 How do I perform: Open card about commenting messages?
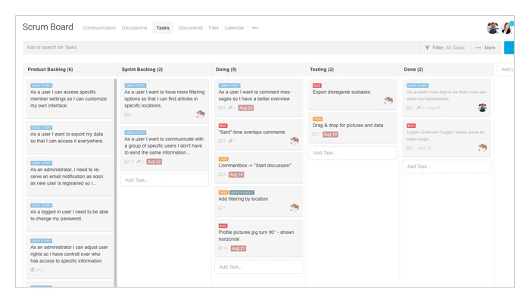[x=258, y=98]
